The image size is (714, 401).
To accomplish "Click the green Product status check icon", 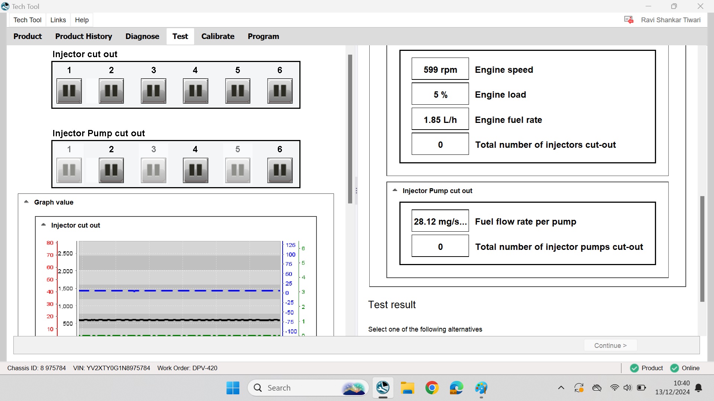I will point(634,368).
